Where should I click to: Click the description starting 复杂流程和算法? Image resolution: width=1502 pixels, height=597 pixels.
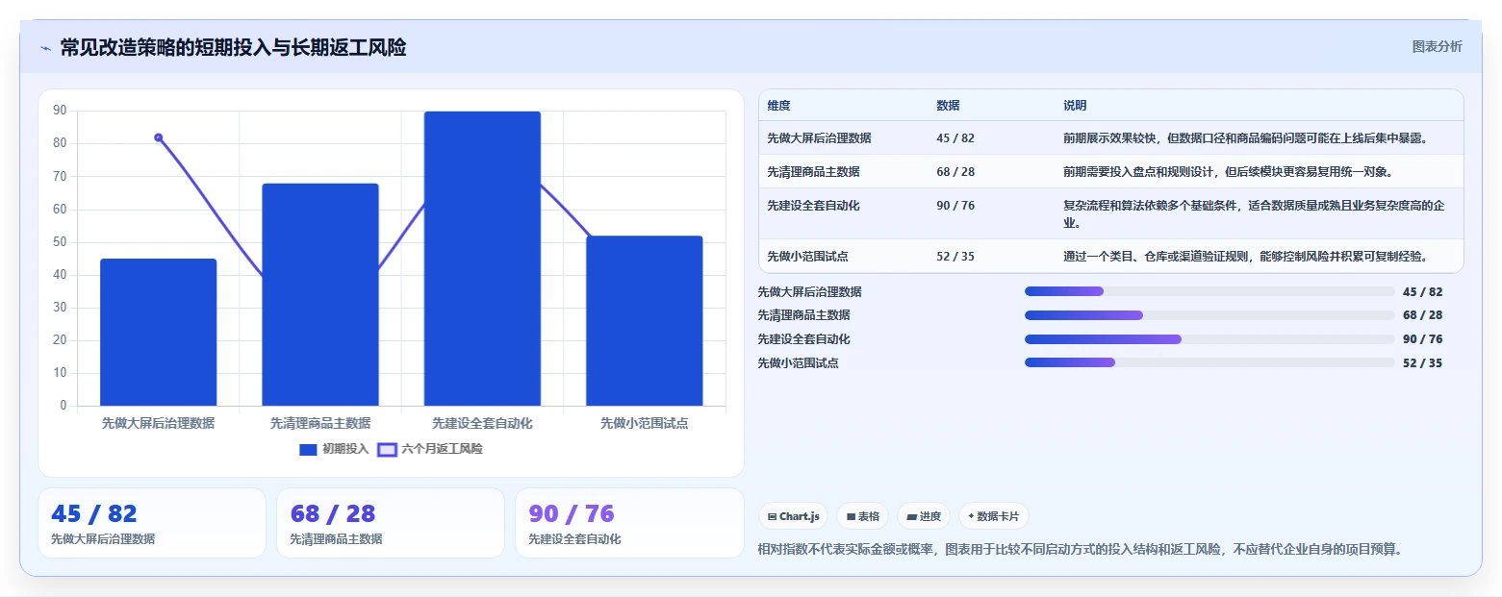click(1254, 214)
